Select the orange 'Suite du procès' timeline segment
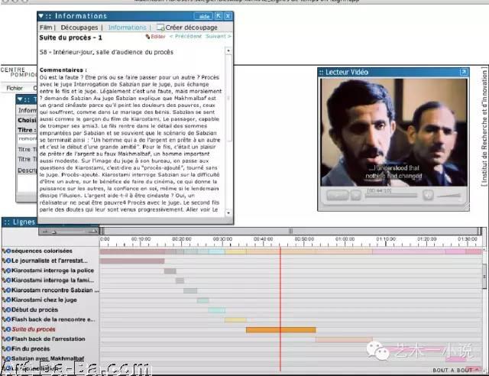The image size is (489, 376). [280, 329]
